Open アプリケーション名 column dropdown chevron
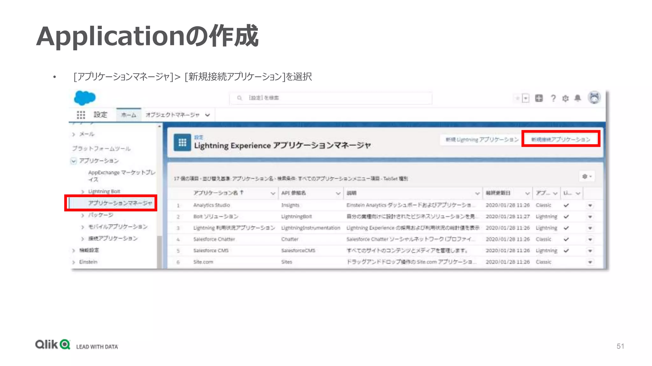This screenshot has height=366, width=652. 273,193
